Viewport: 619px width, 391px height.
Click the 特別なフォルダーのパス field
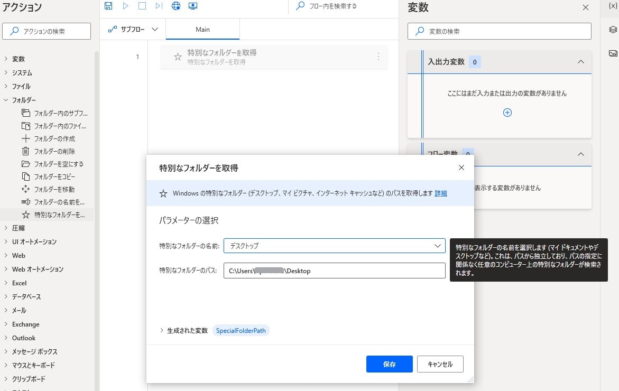[335, 271]
